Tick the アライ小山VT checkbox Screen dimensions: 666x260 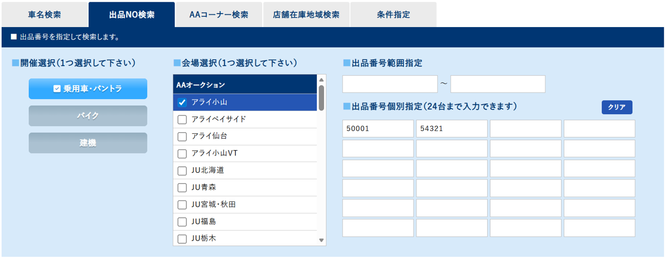pyautogui.click(x=182, y=153)
